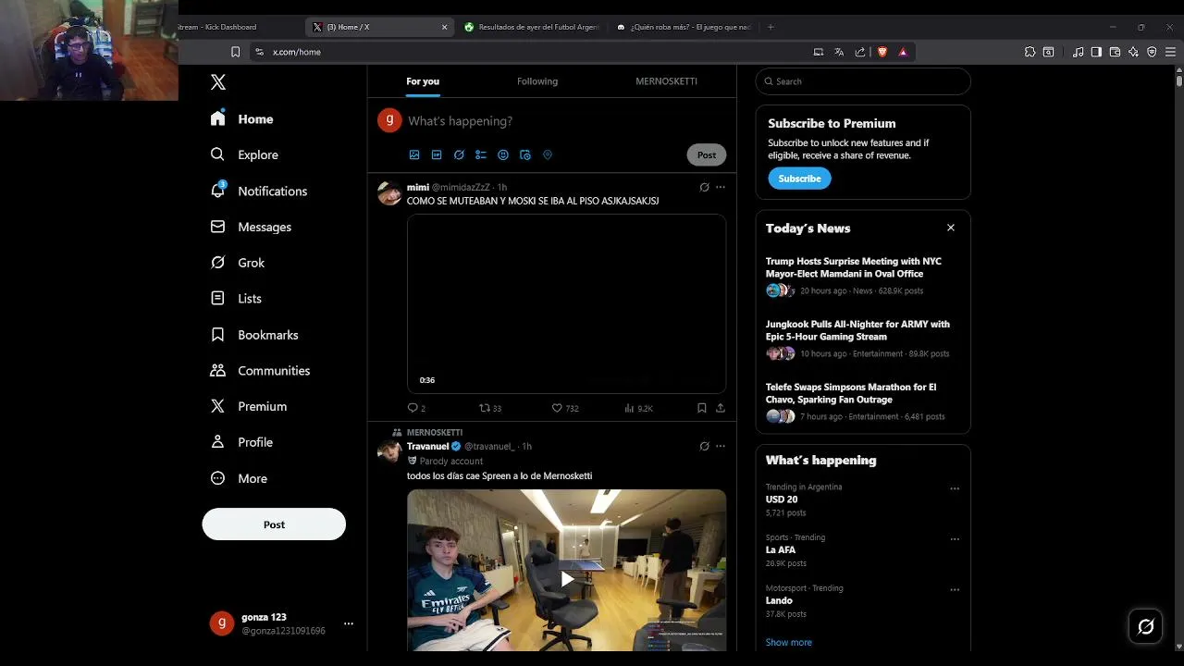The width and height of the screenshot is (1184, 666).
Task: Click the large white Post button
Action: point(274,524)
